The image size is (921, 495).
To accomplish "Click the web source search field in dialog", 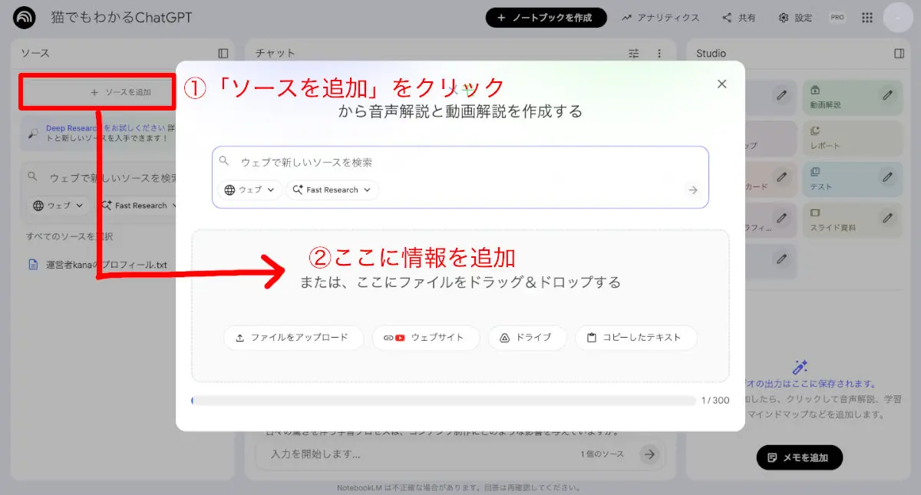I will pos(460,163).
